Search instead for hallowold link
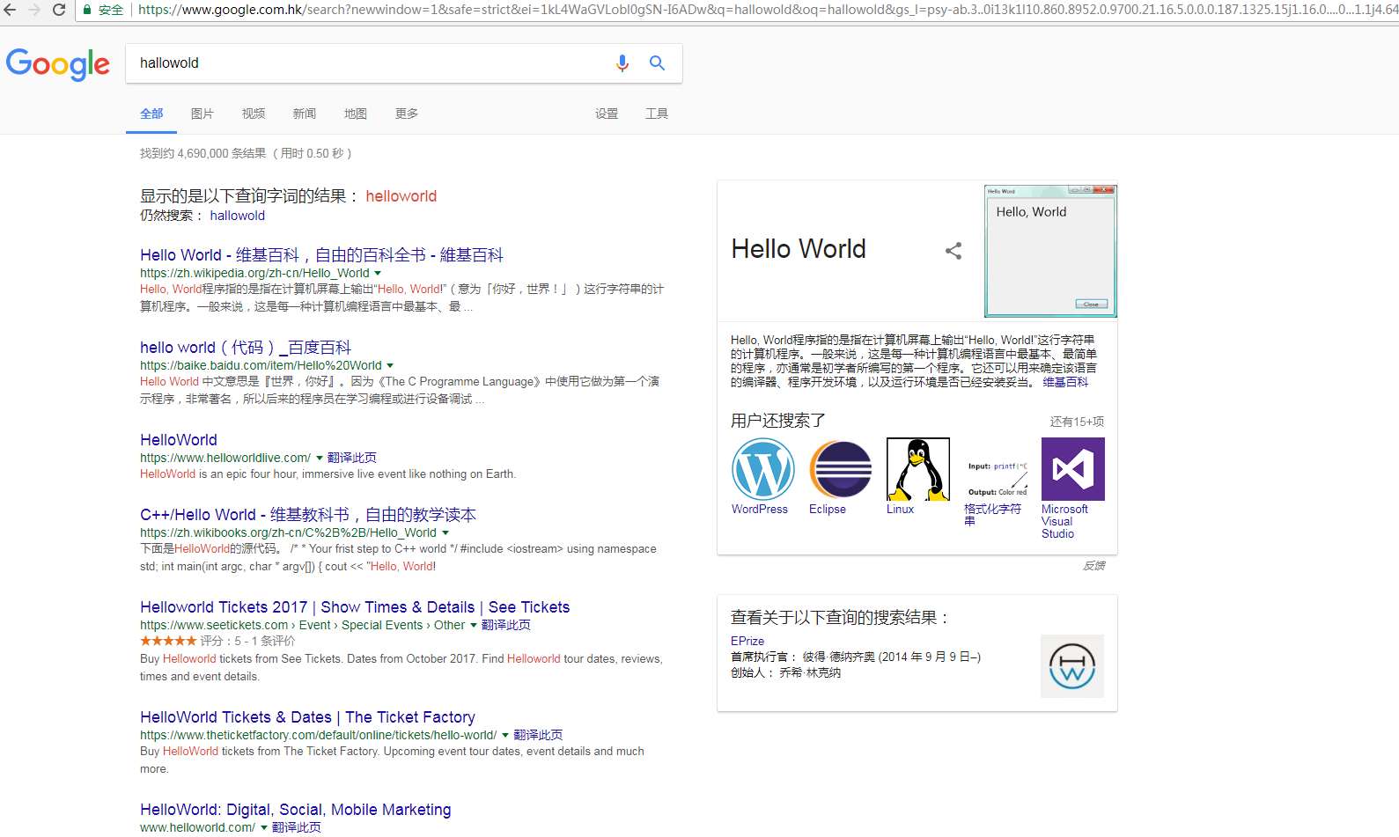The image size is (1399, 837). point(237,216)
